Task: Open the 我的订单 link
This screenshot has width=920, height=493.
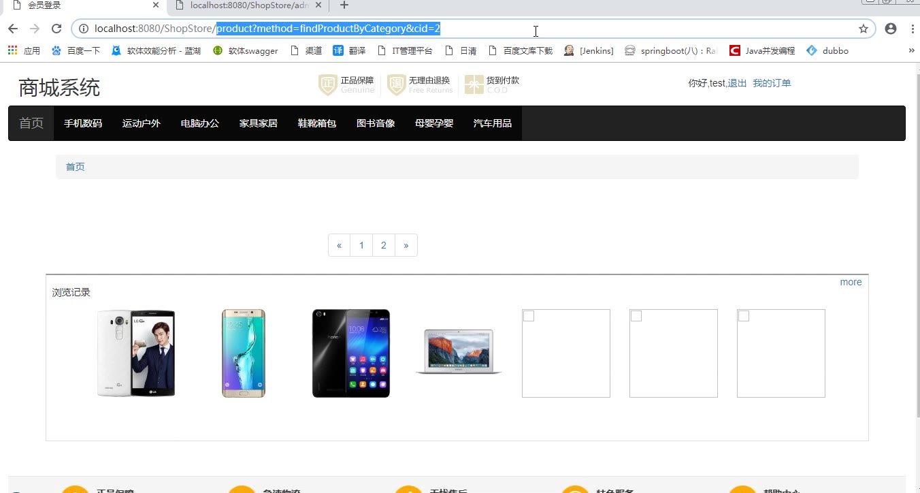Action: click(x=772, y=83)
